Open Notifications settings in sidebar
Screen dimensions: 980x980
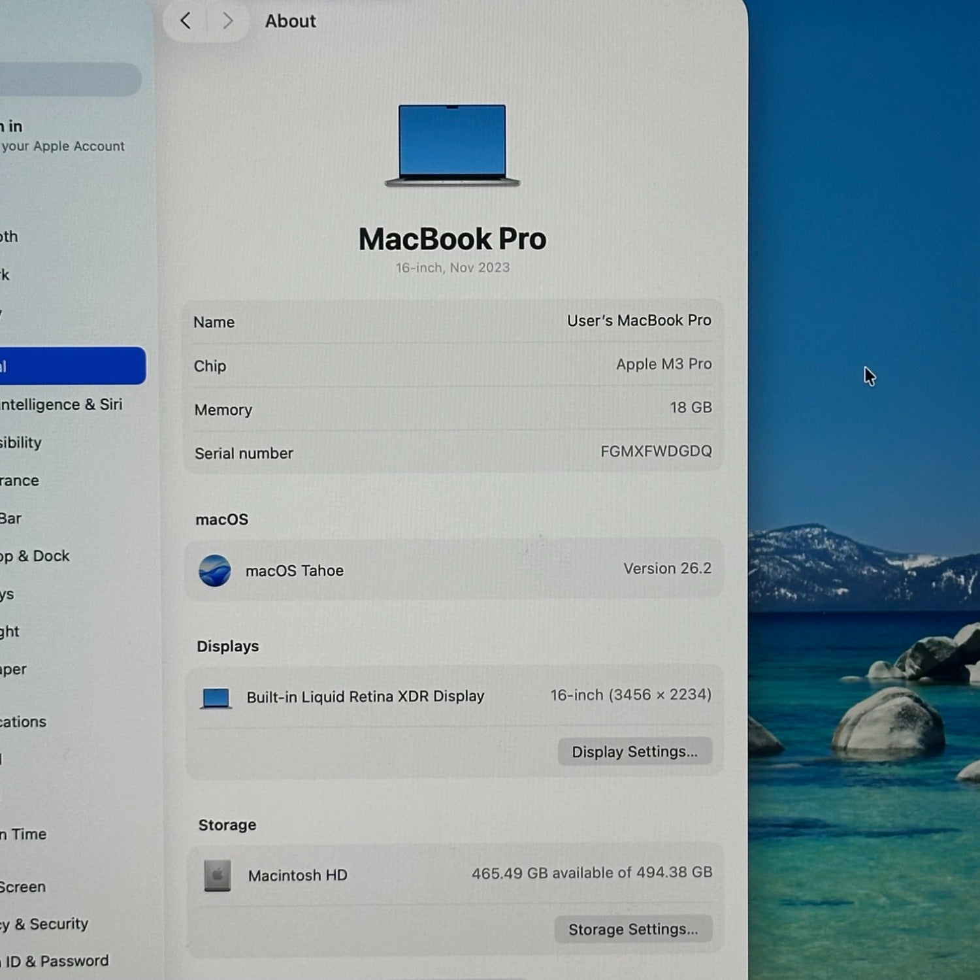[25, 722]
